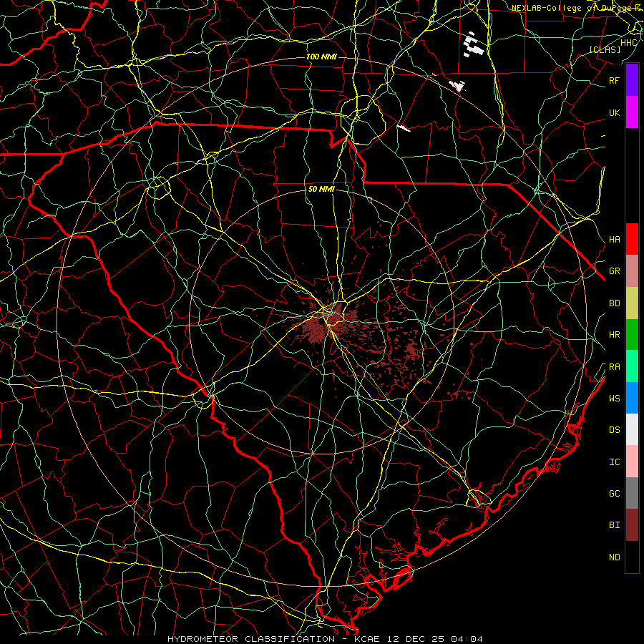Viewport: 644px width, 644px height.
Task: Click the 04:04 timestamp in footer
Action: pyautogui.click(x=466, y=639)
